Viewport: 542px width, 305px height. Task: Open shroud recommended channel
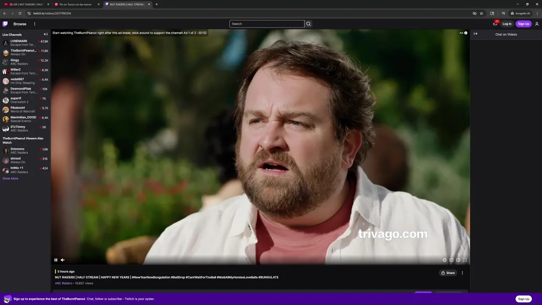(25, 160)
